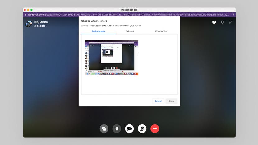Select the Entire Screen tab
Screen dimensions: 258x145
(x=99, y=31)
